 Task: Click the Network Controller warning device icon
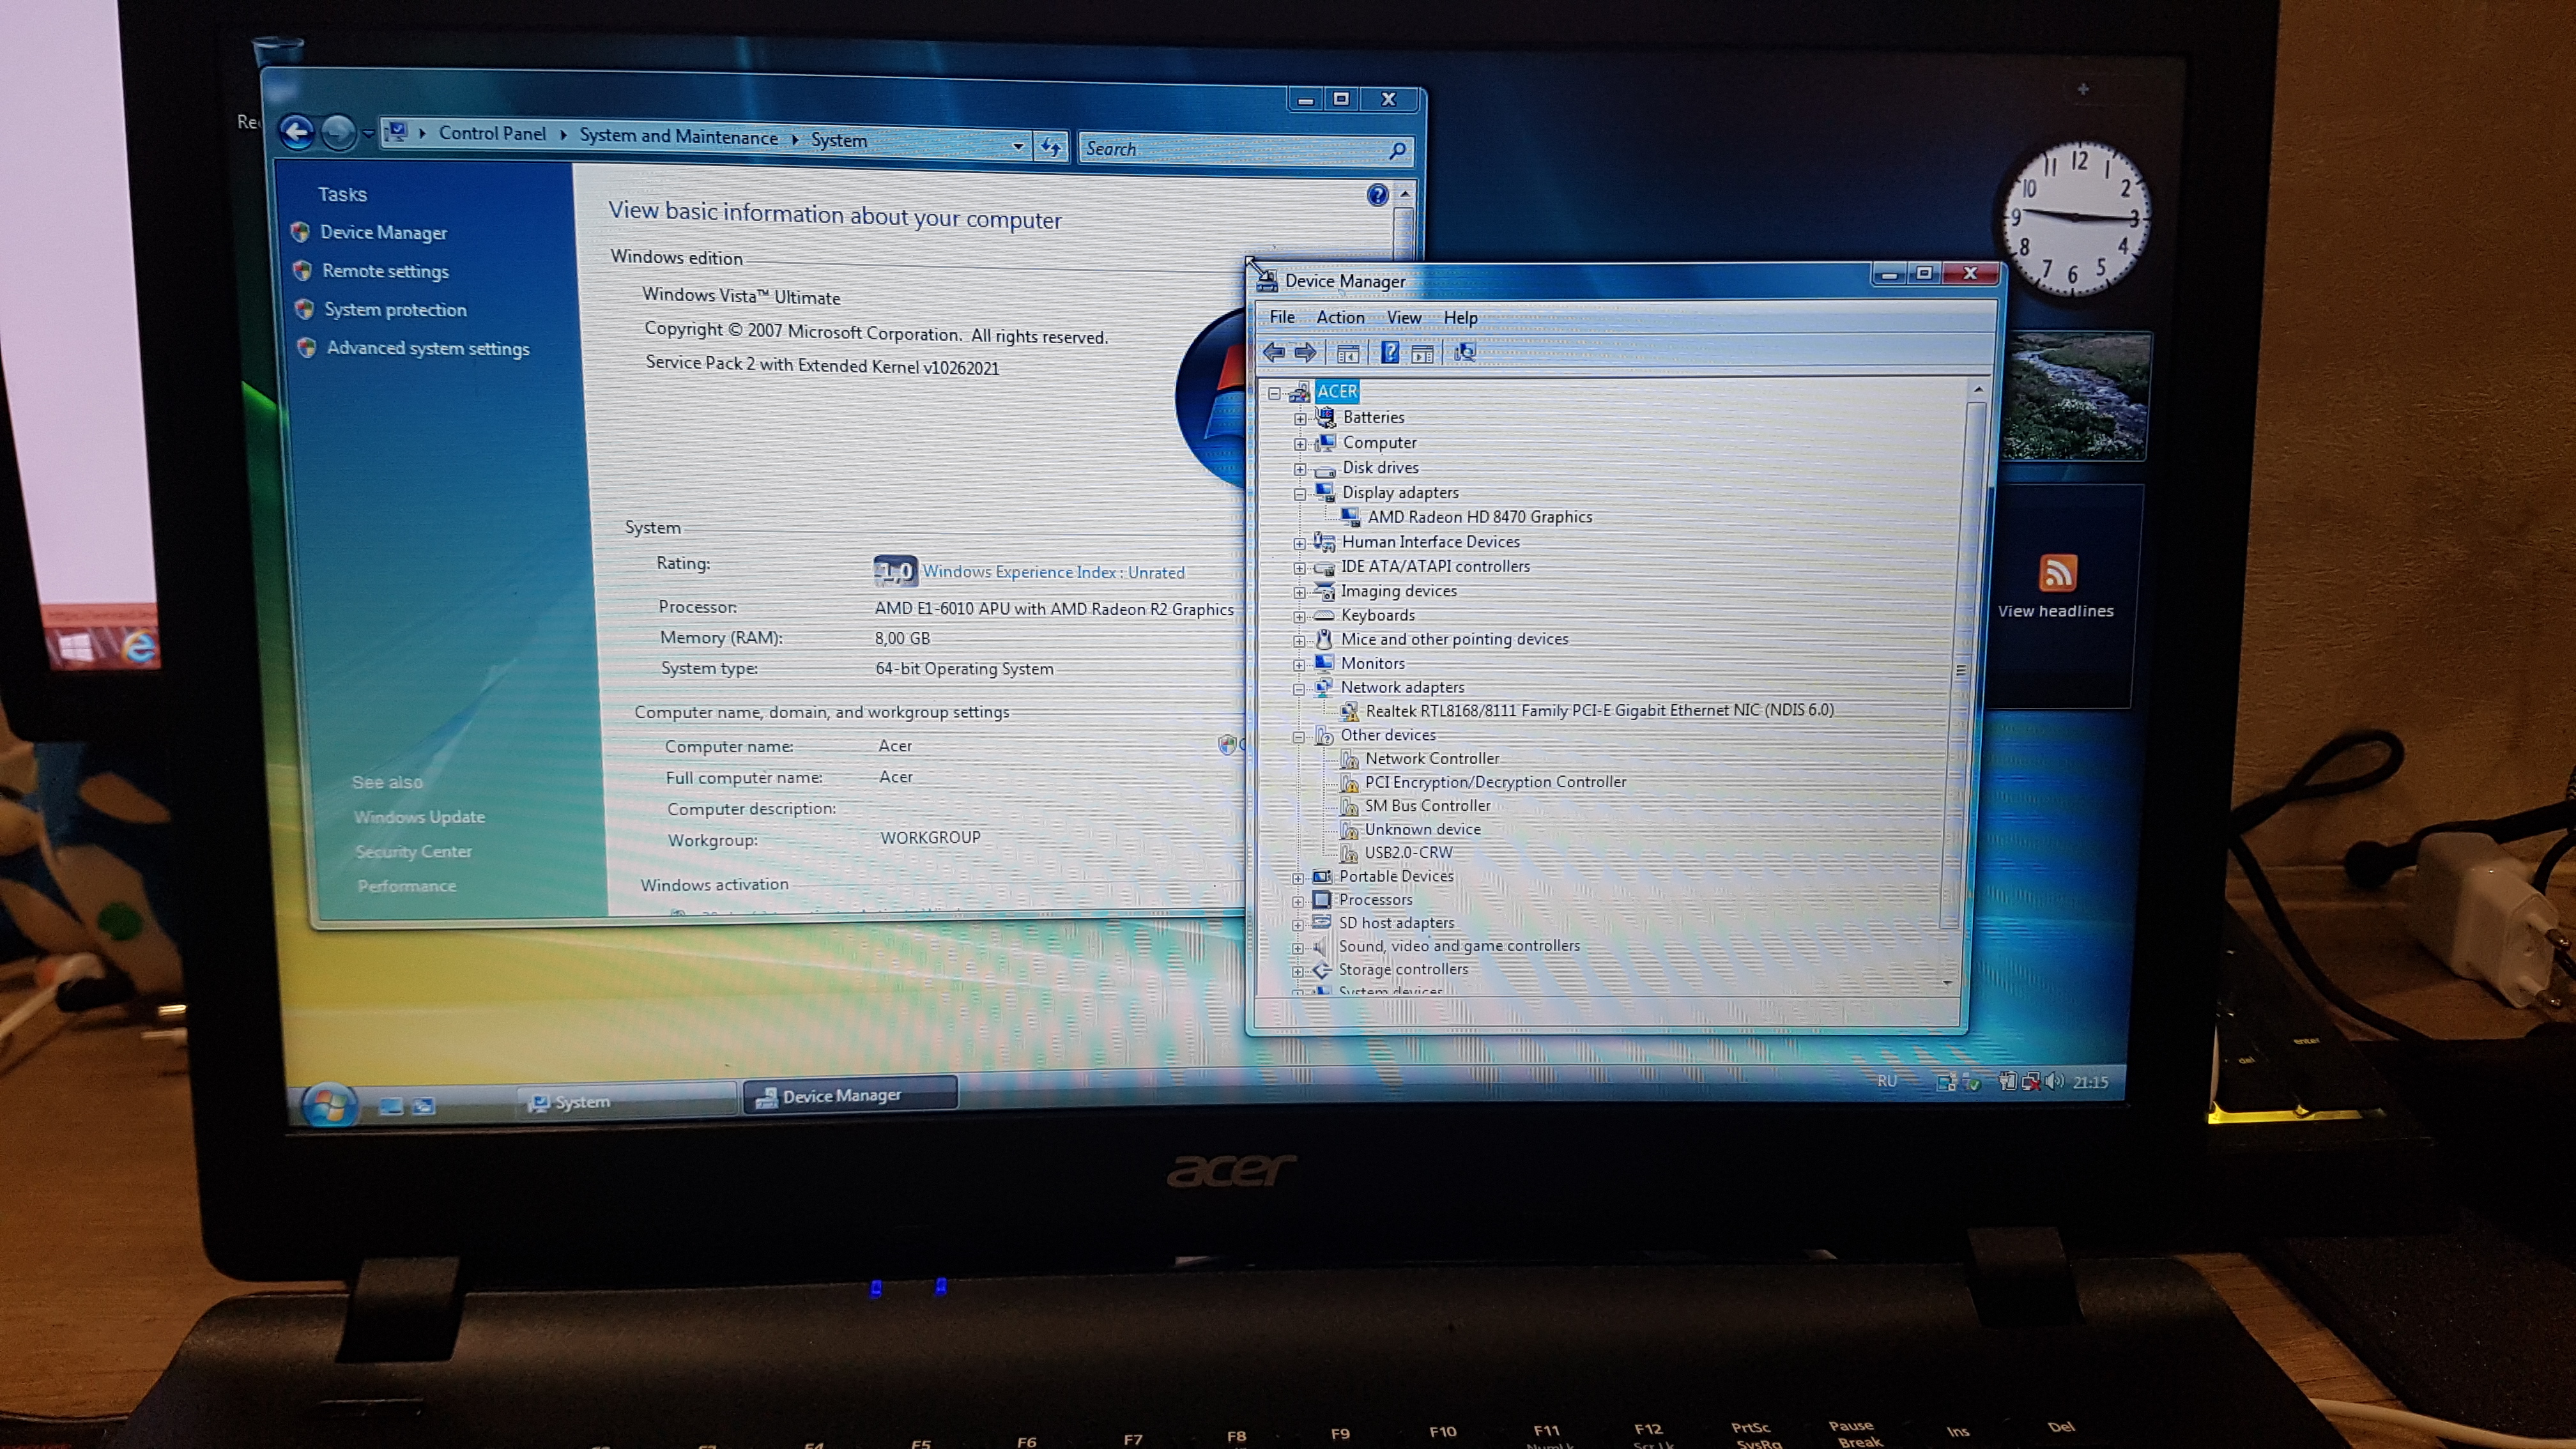coord(1349,759)
